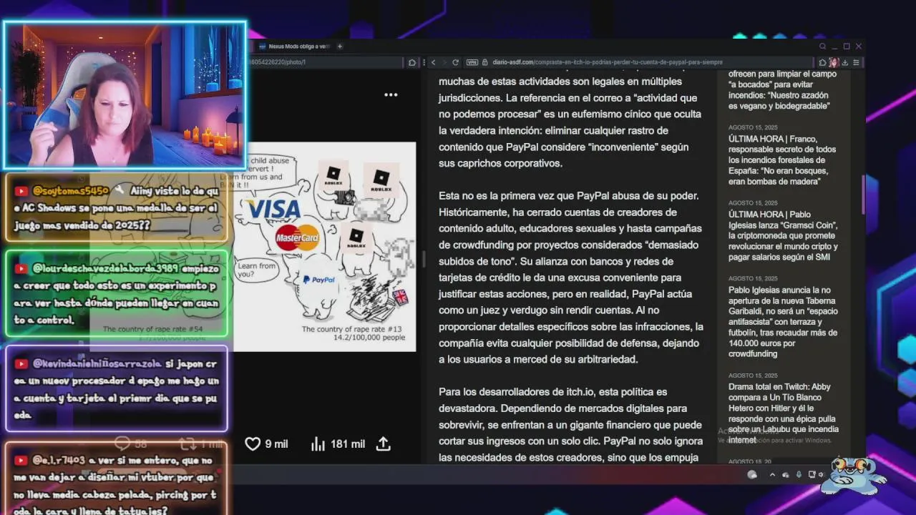Click the VPN badge in address bar

coord(472,62)
